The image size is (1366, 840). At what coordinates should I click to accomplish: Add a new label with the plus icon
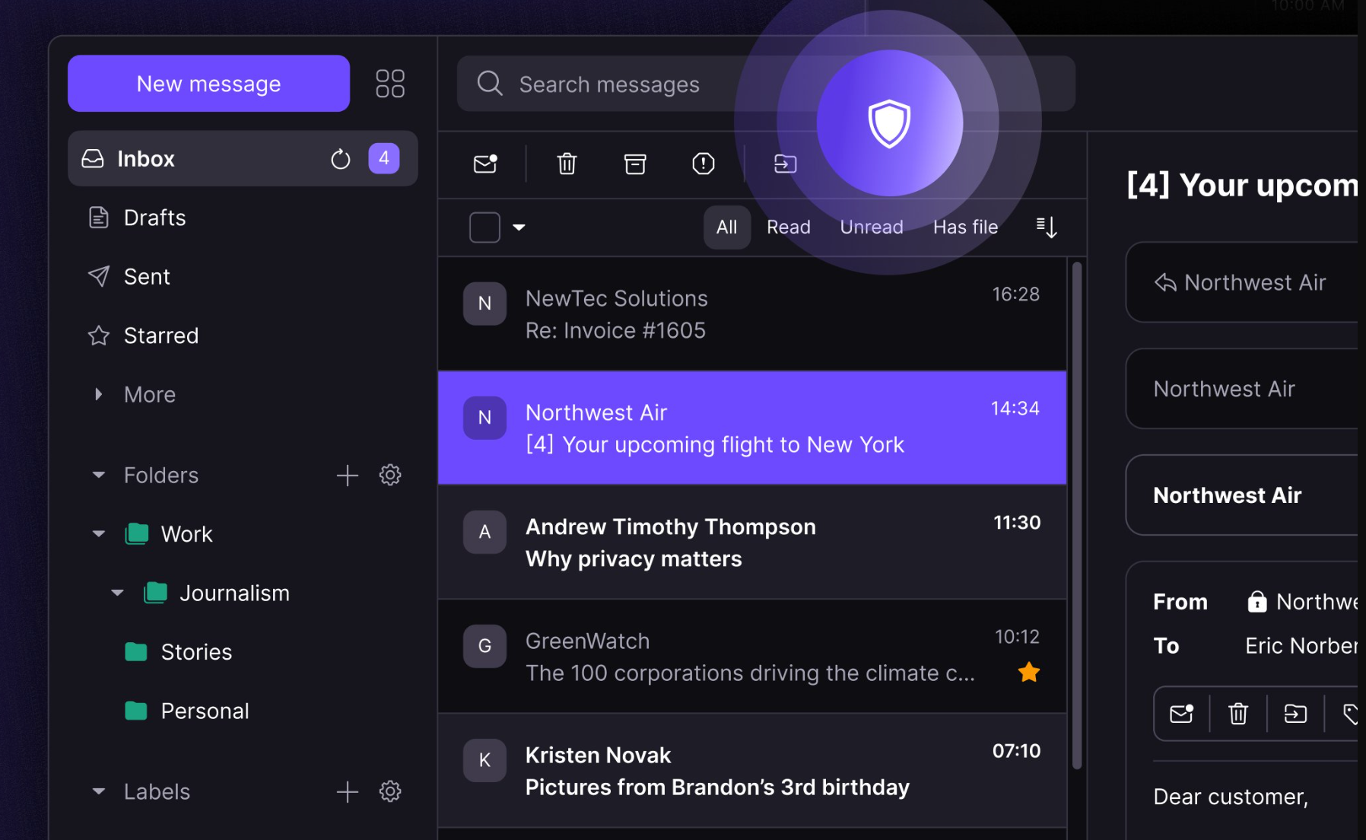348,791
